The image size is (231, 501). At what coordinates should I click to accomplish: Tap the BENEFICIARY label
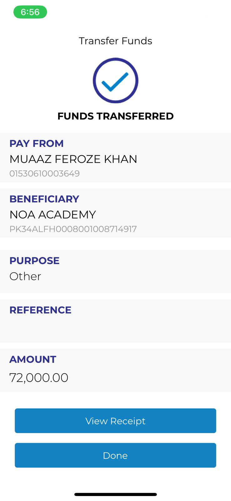click(x=44, y=199)
